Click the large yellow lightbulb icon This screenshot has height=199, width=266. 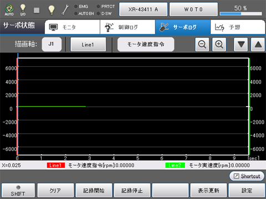(x=52, y=10)
